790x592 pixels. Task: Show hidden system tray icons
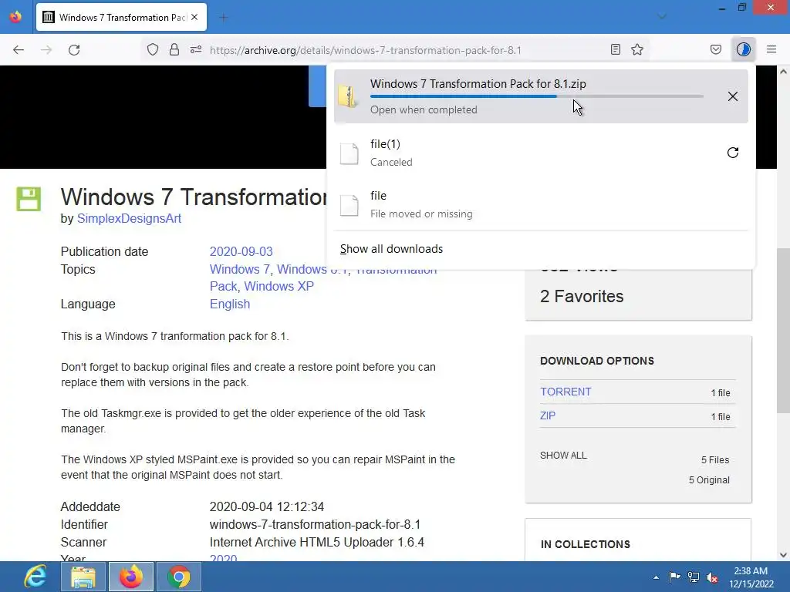click(656, 577)
